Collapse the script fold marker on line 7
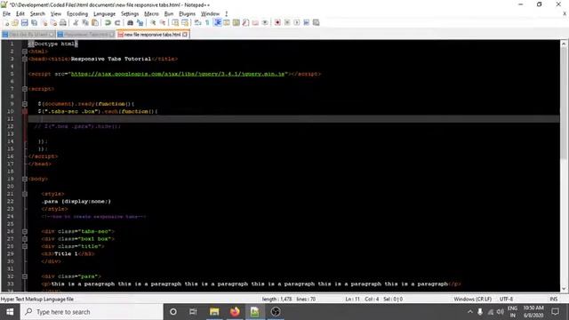Image resolution: width=569 pixels, height=320 pixels. [25, 89]
